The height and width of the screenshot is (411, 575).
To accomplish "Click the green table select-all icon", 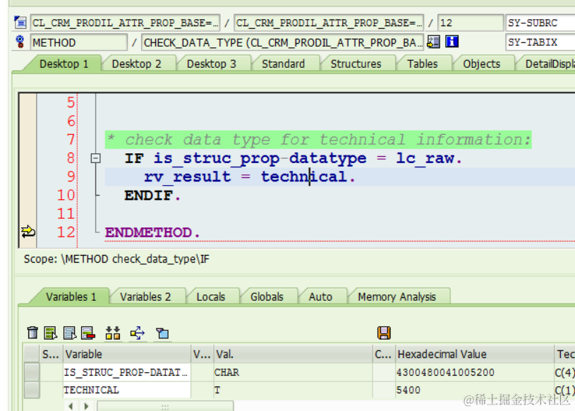I will 51,333.
